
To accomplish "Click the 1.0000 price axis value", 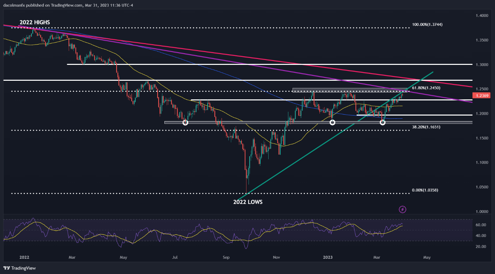I will click(481, 212).
